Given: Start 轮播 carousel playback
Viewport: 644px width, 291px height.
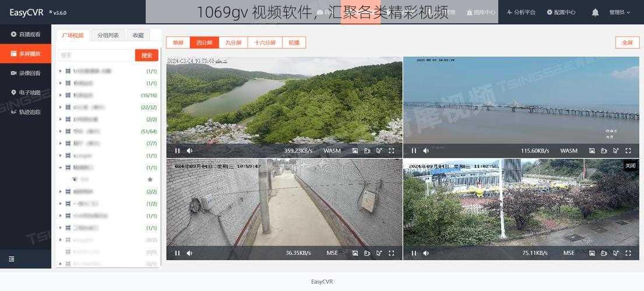Looking at the screenshot, I should coord(294,42).
